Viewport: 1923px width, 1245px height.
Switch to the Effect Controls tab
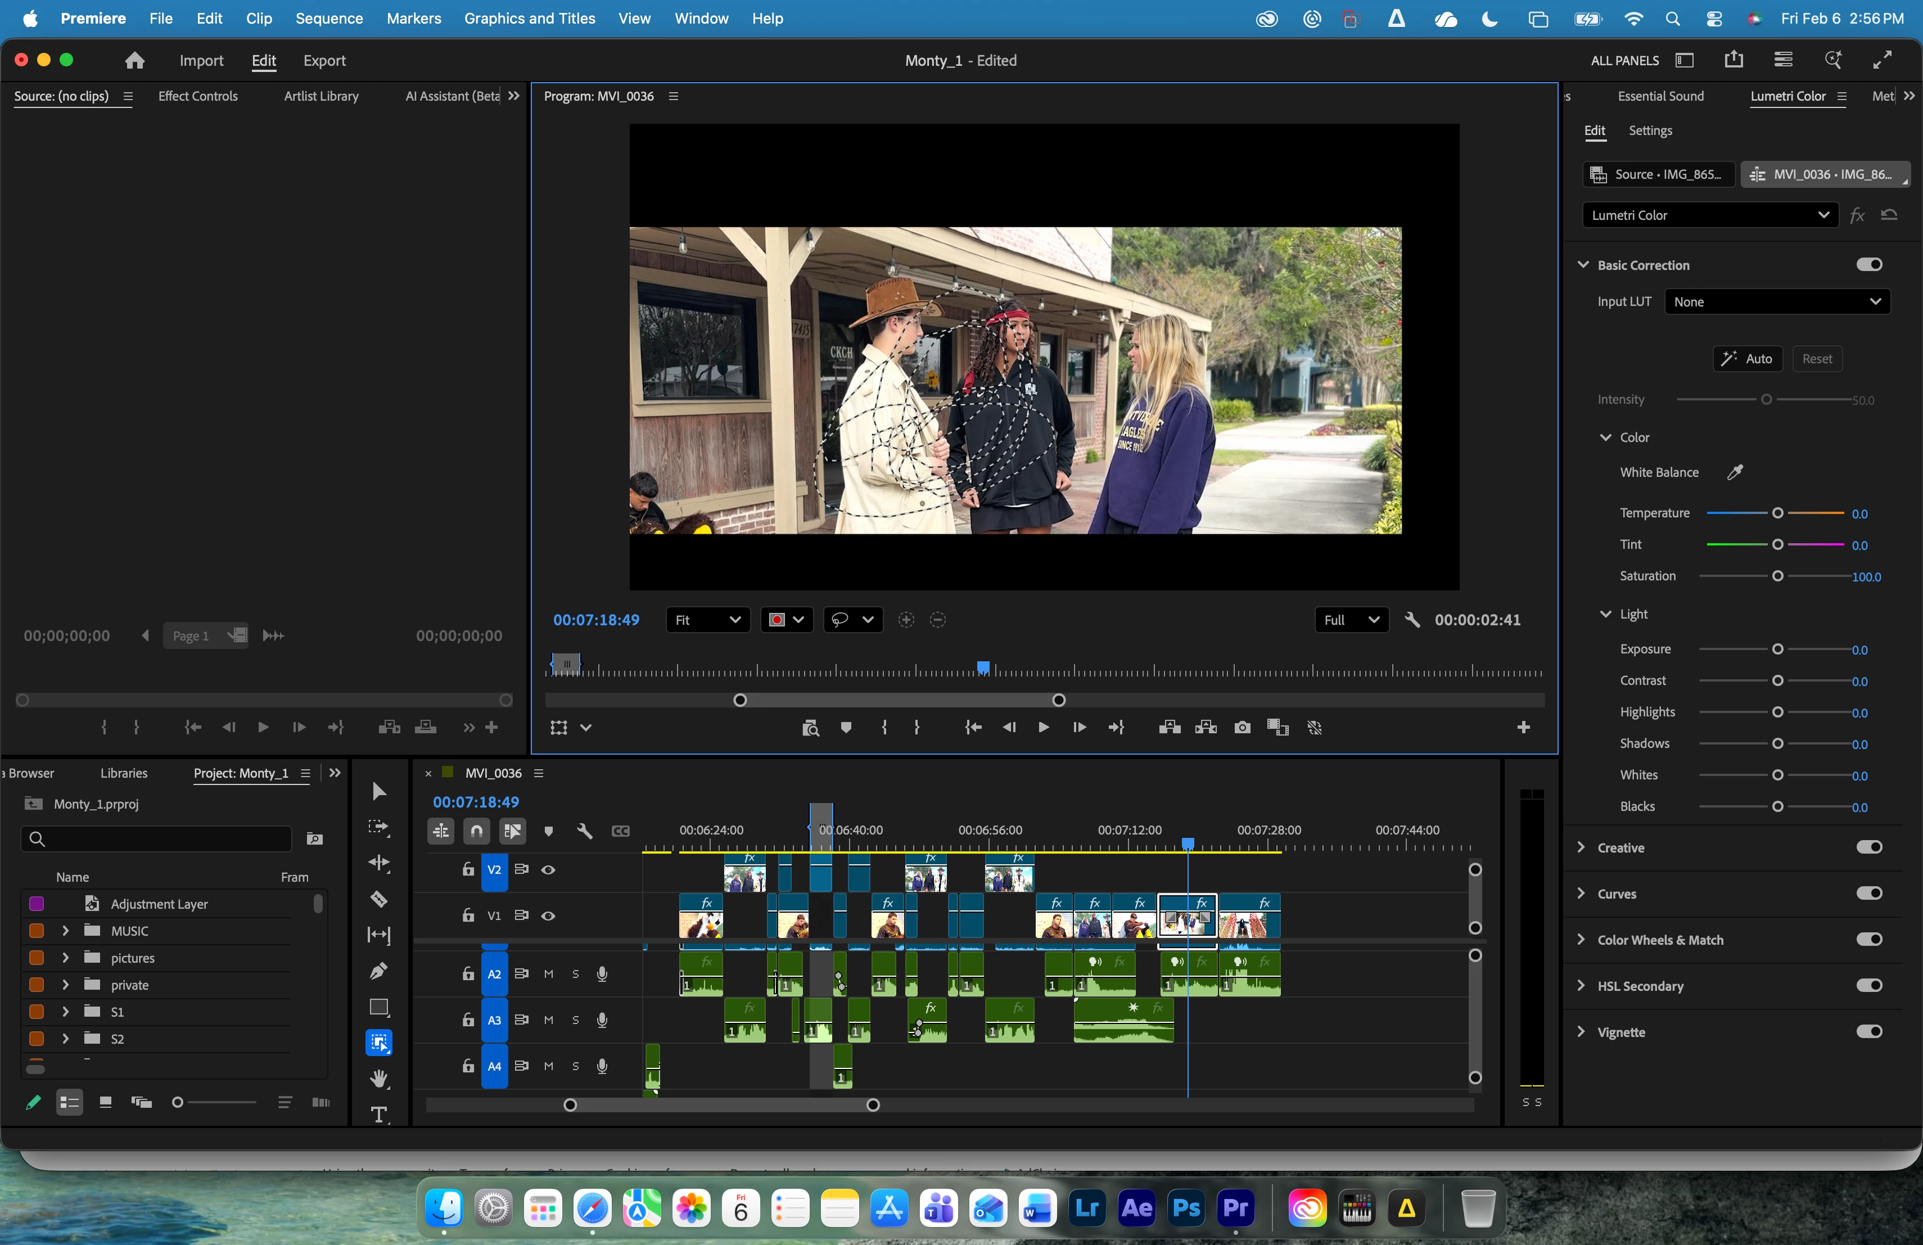click(198, 96)
